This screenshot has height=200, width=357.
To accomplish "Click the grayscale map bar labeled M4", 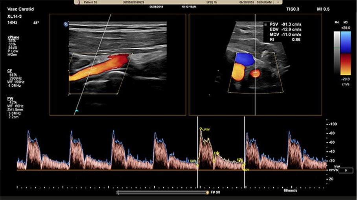I will (337, 53).
